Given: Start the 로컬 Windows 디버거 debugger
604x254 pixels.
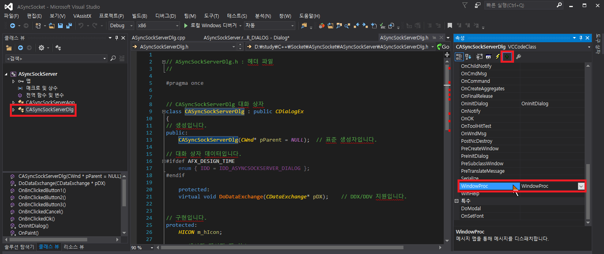Looking at the screenshot, I should point(209,26).
